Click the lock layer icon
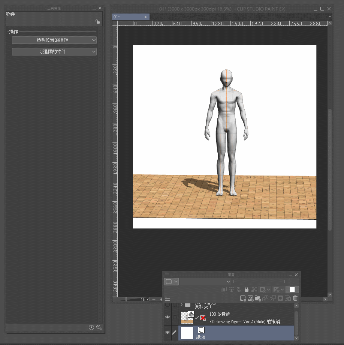 246,289
